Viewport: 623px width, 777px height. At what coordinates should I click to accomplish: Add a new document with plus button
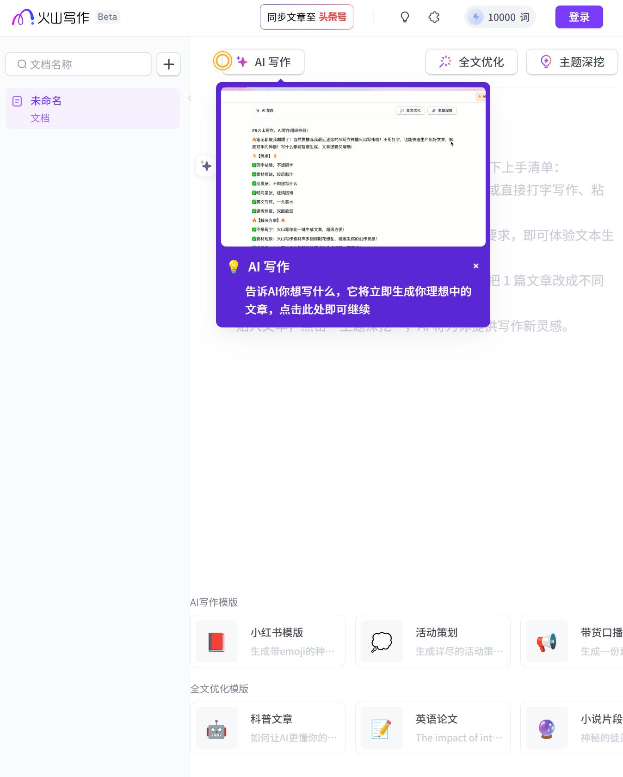pyautogui.click(x=168, y=64)
